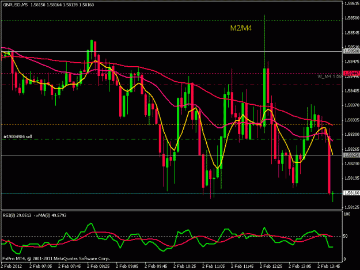The image size is (360, 270).
Task: Click the 2 Feb 08:25 time label
Action: point(98,267)
